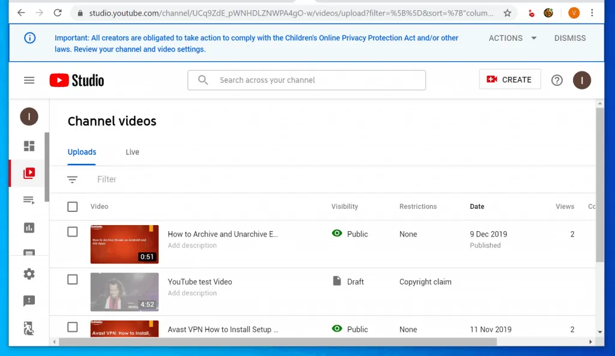Open Dashboard from the left sidebar
The width and height of the screenshot is (615, 356).
coord(29,146)
